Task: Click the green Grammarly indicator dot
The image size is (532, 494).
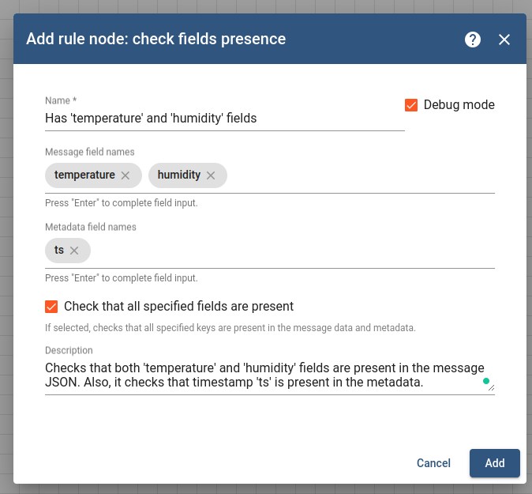Action: (x=486, y=381)
